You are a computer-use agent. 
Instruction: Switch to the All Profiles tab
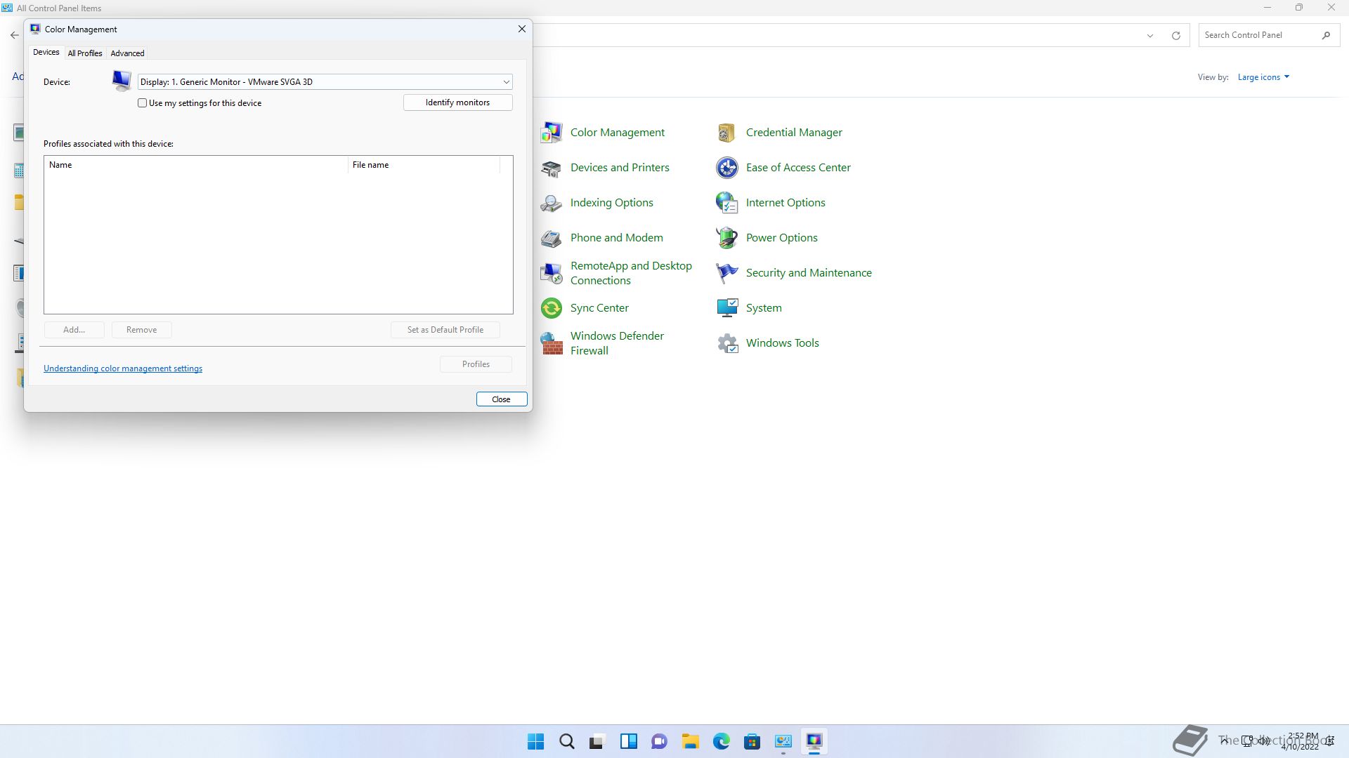85,53
